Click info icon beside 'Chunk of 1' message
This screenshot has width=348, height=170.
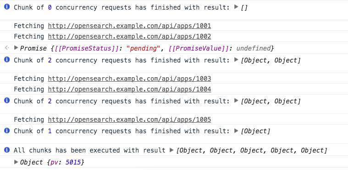point(7,130)
